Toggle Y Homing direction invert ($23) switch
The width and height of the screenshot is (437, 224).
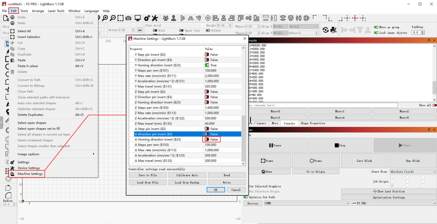coord(207,65)
